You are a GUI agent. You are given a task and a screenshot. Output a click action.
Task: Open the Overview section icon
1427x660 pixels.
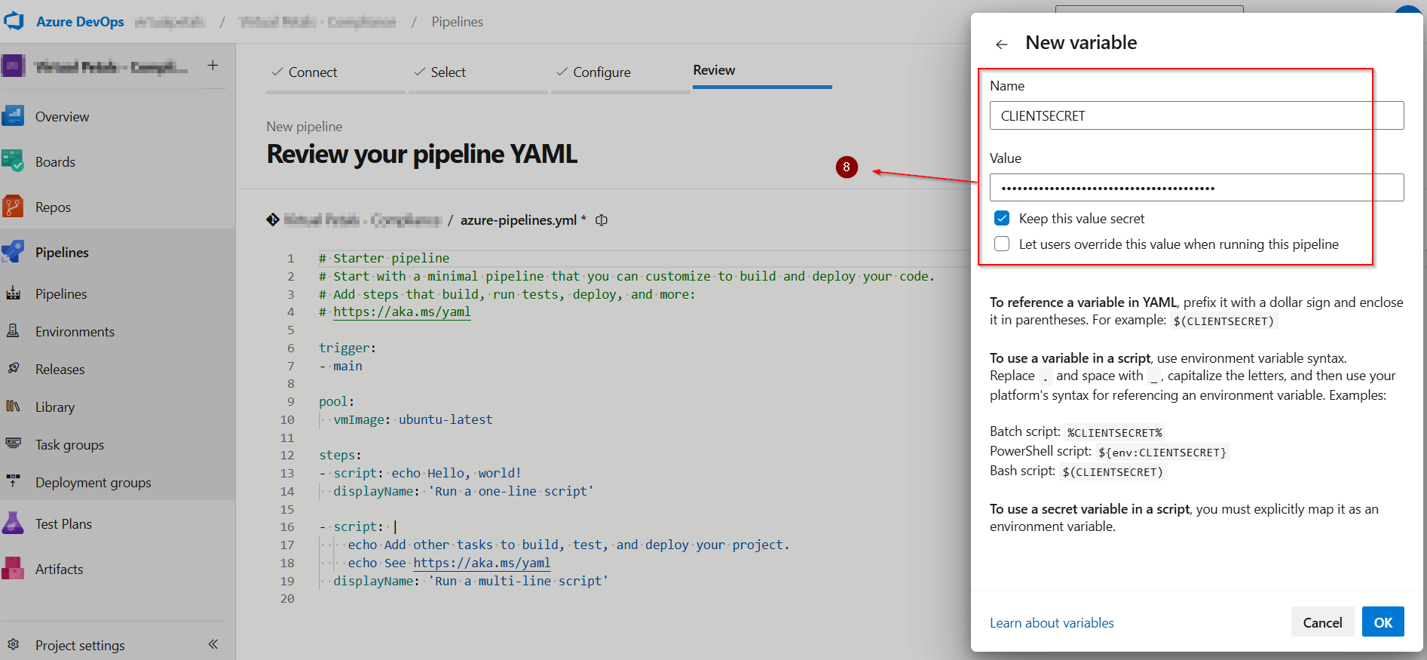13,116
